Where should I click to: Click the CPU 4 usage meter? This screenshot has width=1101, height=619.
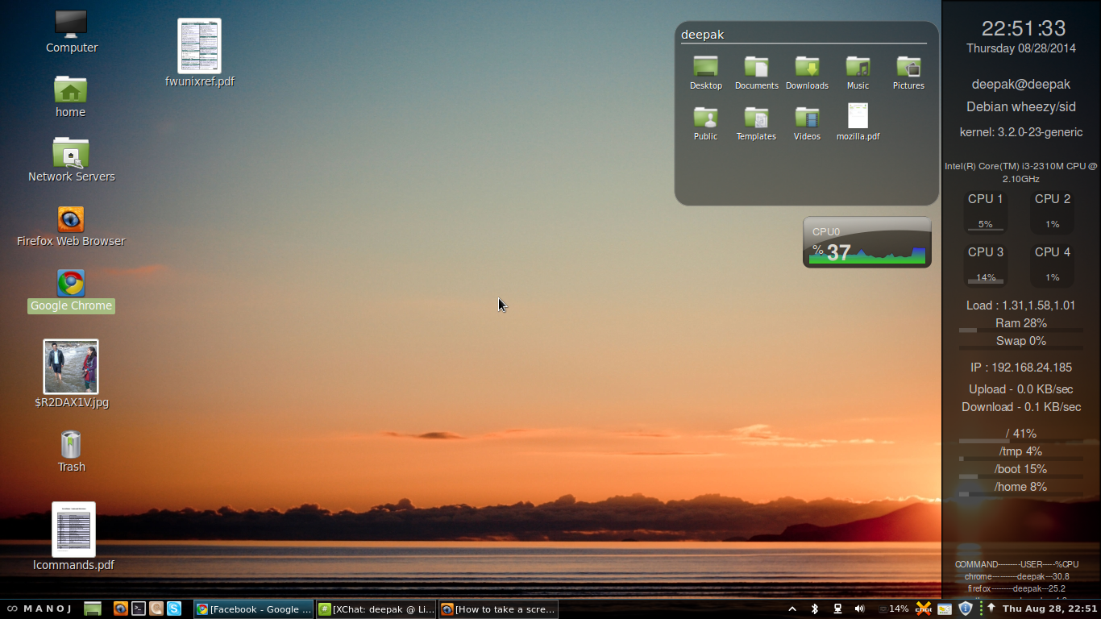click(x=1053, y=266)
